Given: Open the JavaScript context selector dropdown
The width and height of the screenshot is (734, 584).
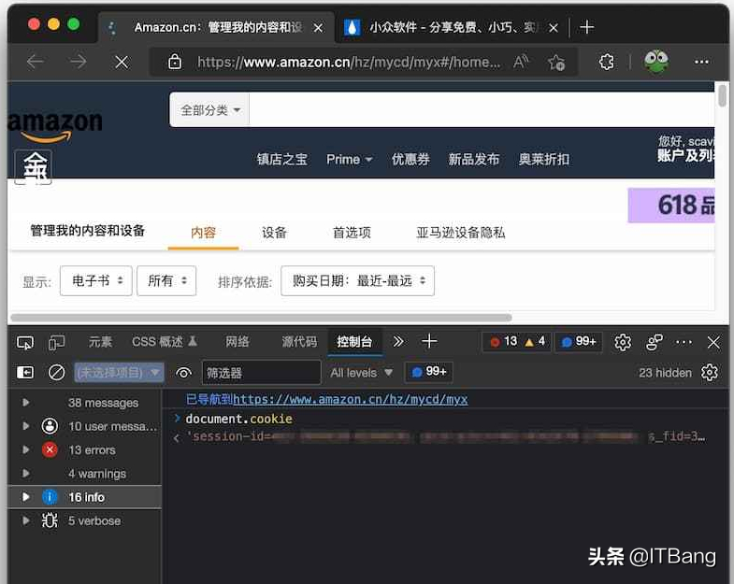Looking at the screenshot, I should pyautogui.click(x=119, y=373).
